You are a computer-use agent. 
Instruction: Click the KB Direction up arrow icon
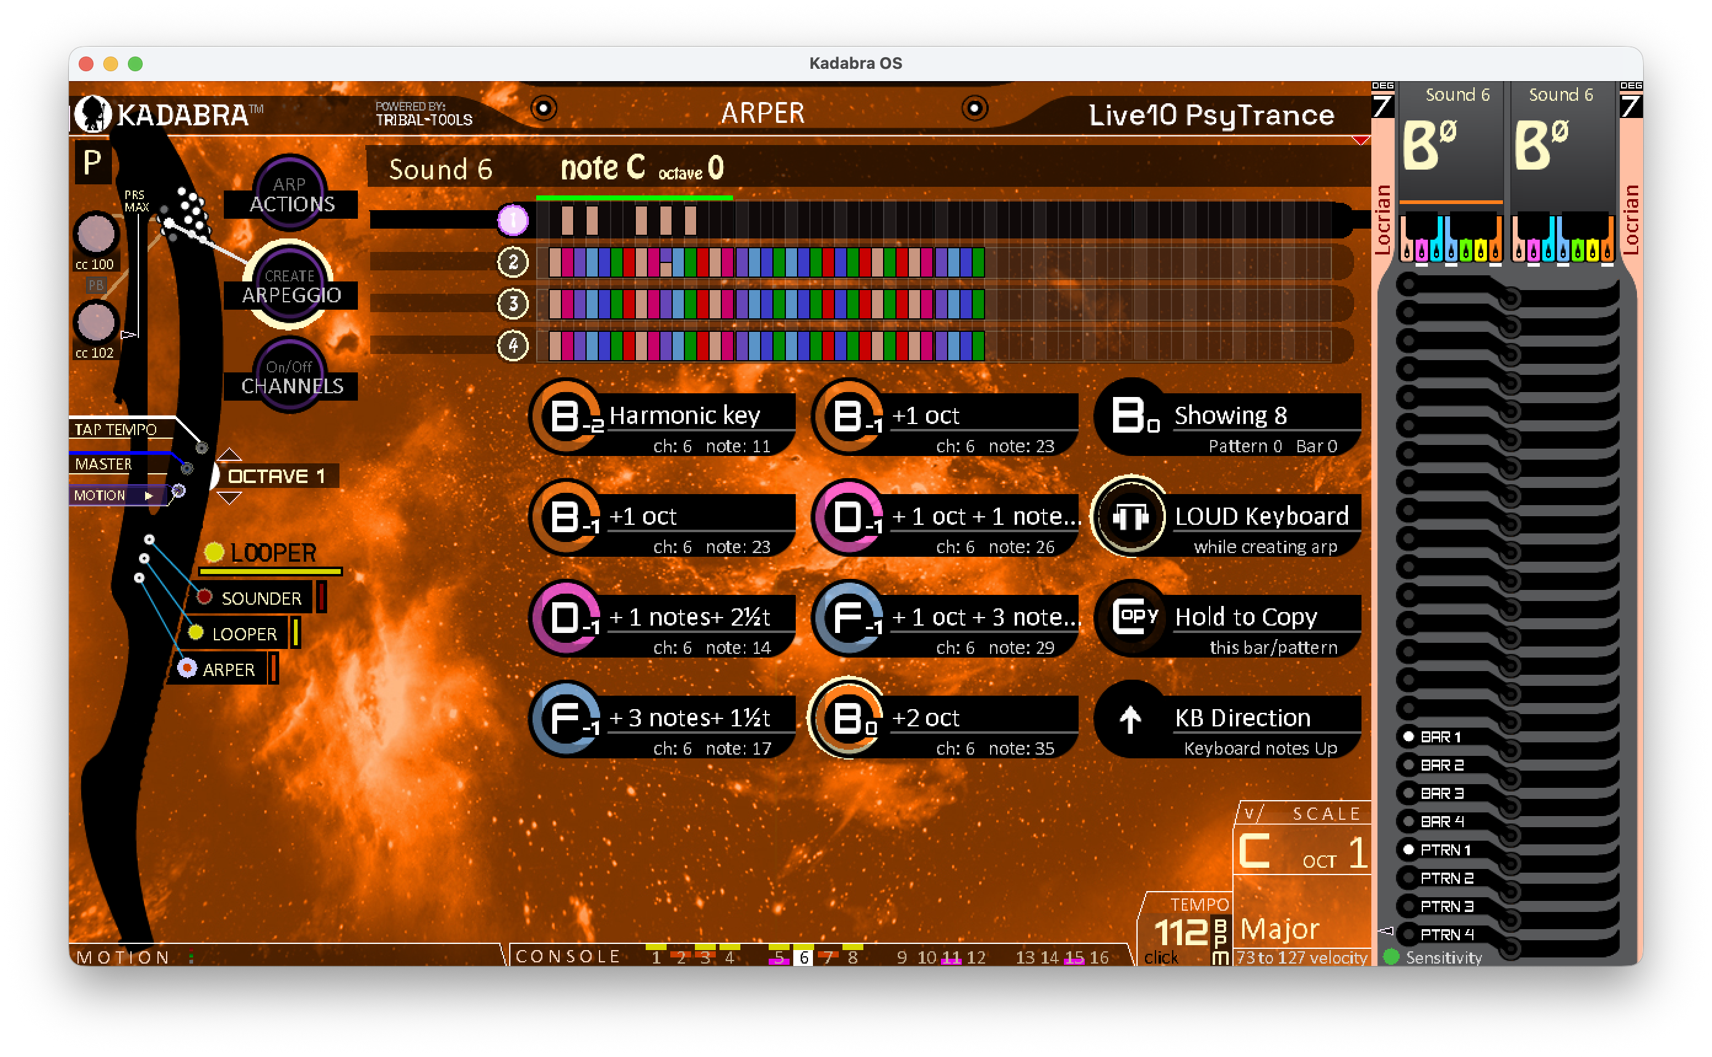(1131, 720)
